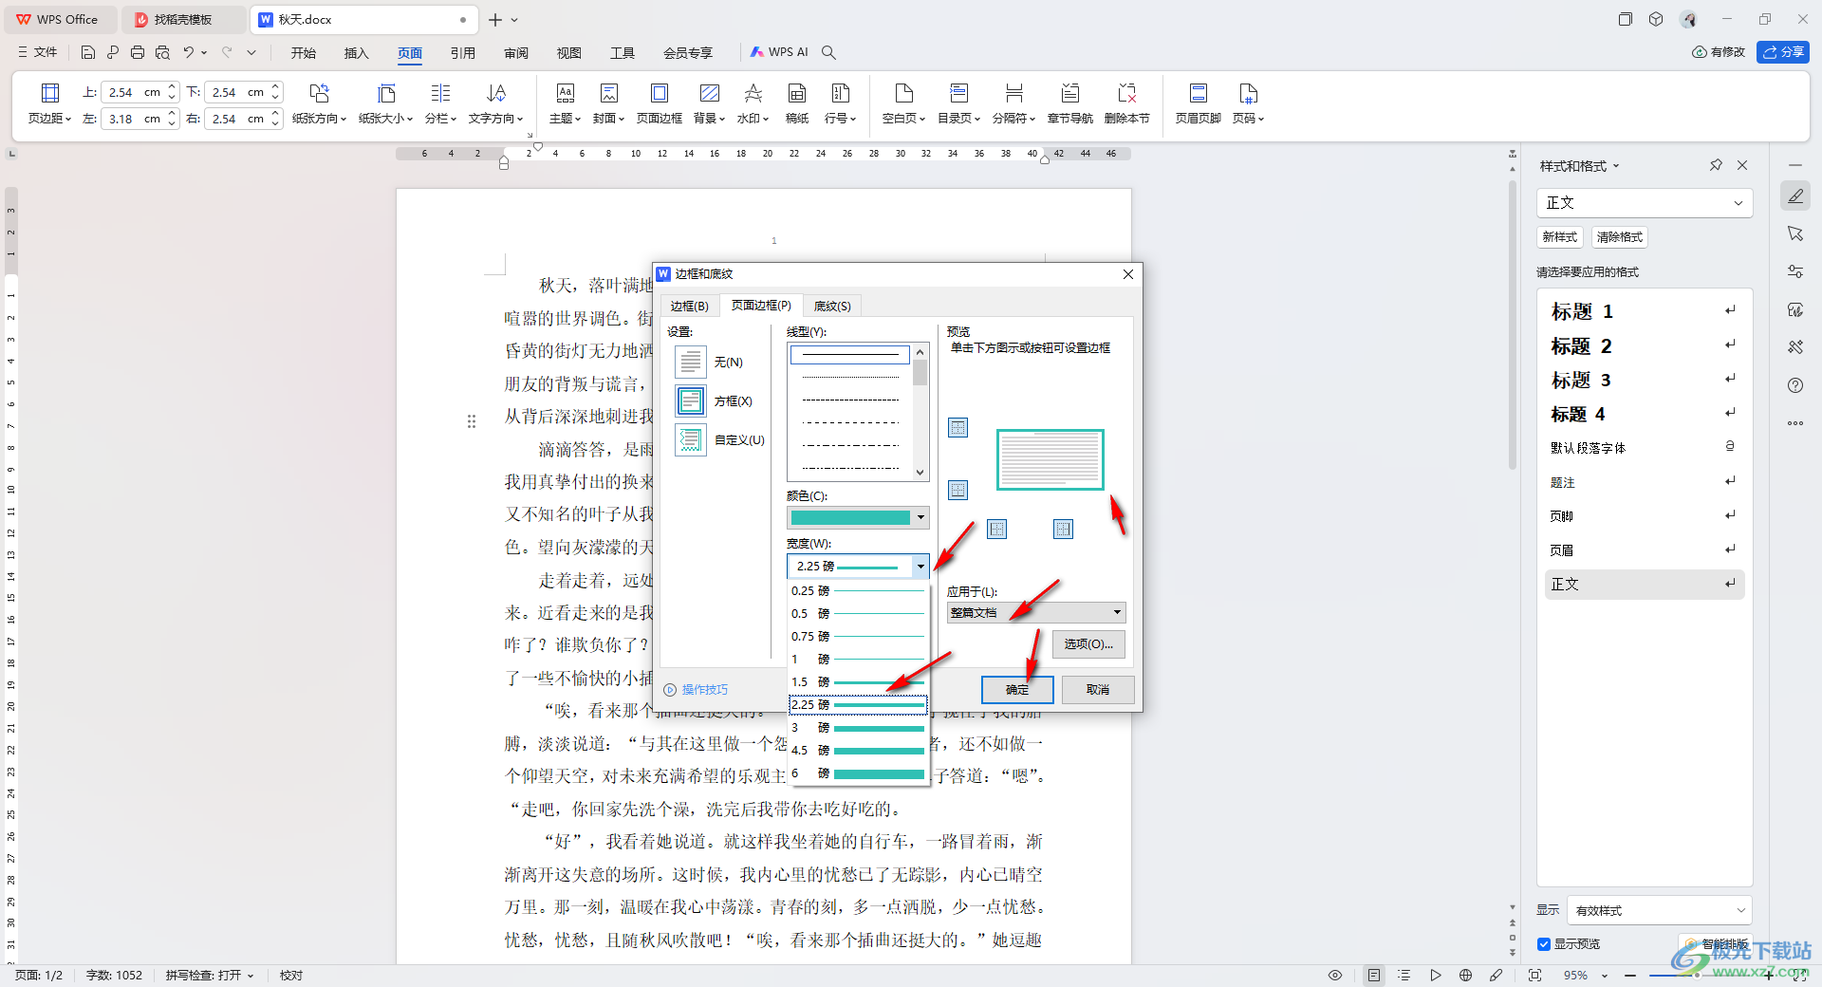
Task: Open the 操作技巧 tips link
Action: [697, 690]
